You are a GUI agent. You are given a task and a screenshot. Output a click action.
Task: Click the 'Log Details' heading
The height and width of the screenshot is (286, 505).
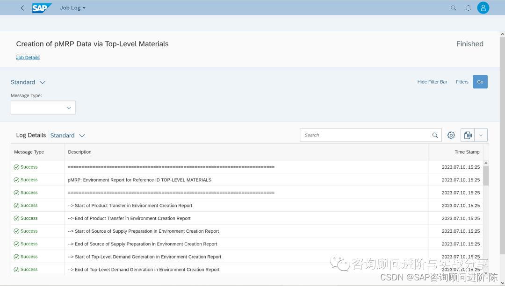point(31,135)
